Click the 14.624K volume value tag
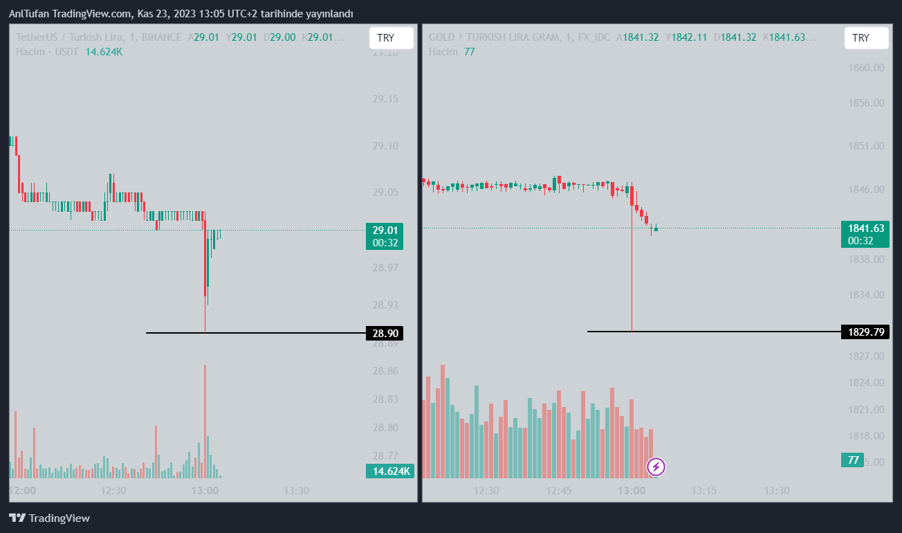The image size is (902, 533). click(x=389, y=471)
